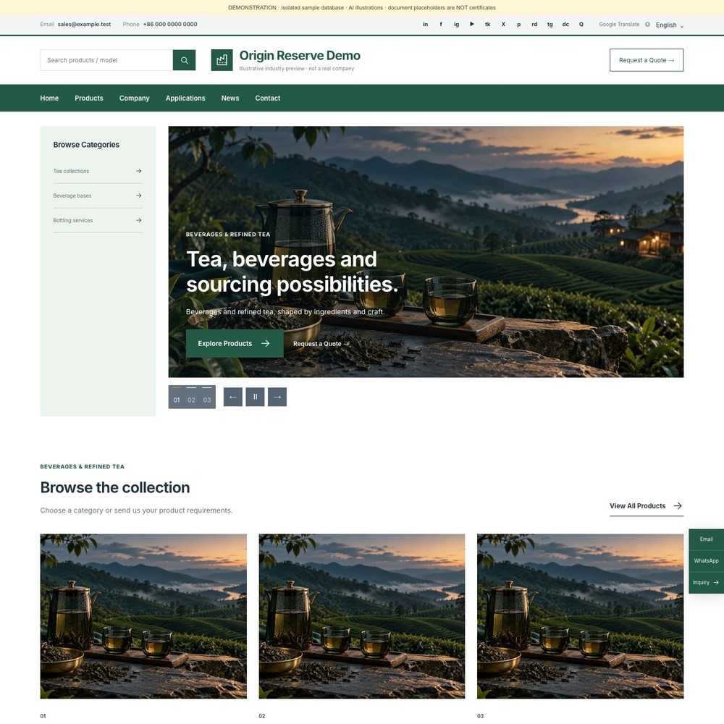Open the Telegram 'tg' social link
The image size is (724, 724).
[550, 25]
